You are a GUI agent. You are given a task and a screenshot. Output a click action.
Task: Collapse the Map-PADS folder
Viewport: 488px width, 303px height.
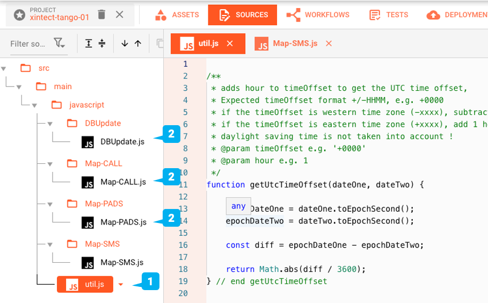(x=50, y=204)
